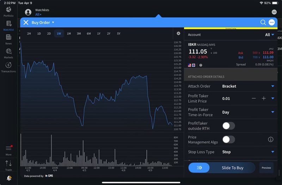The width and height of the screenshot is (282, 185).
Task: Click the GFIS data provider logo
Action: click(x=49, y=176)
